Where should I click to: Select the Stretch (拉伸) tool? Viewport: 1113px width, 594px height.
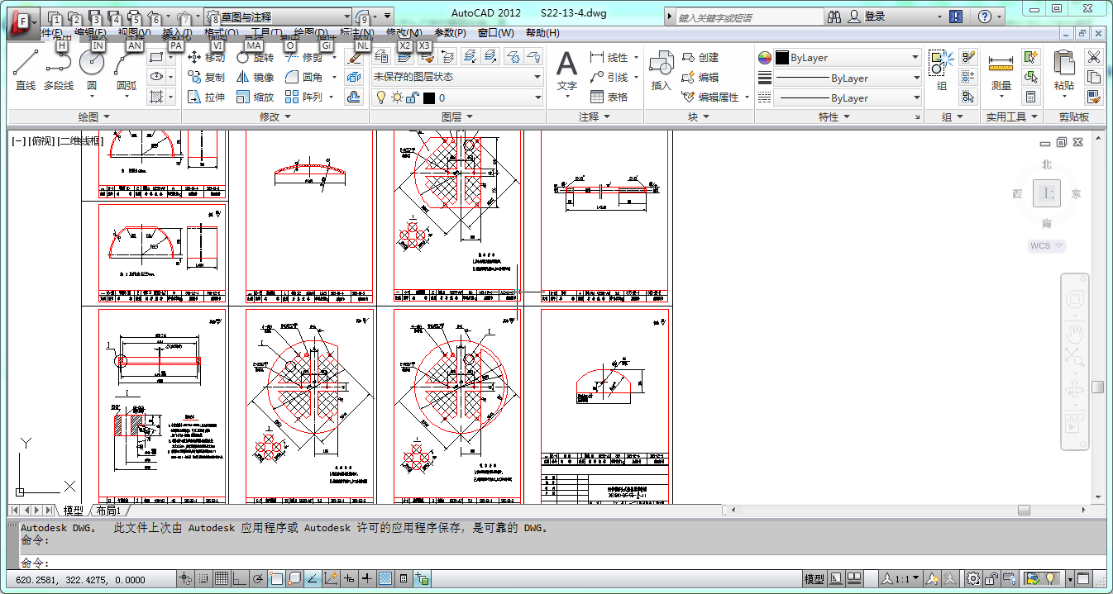click(x=206, y=97)
